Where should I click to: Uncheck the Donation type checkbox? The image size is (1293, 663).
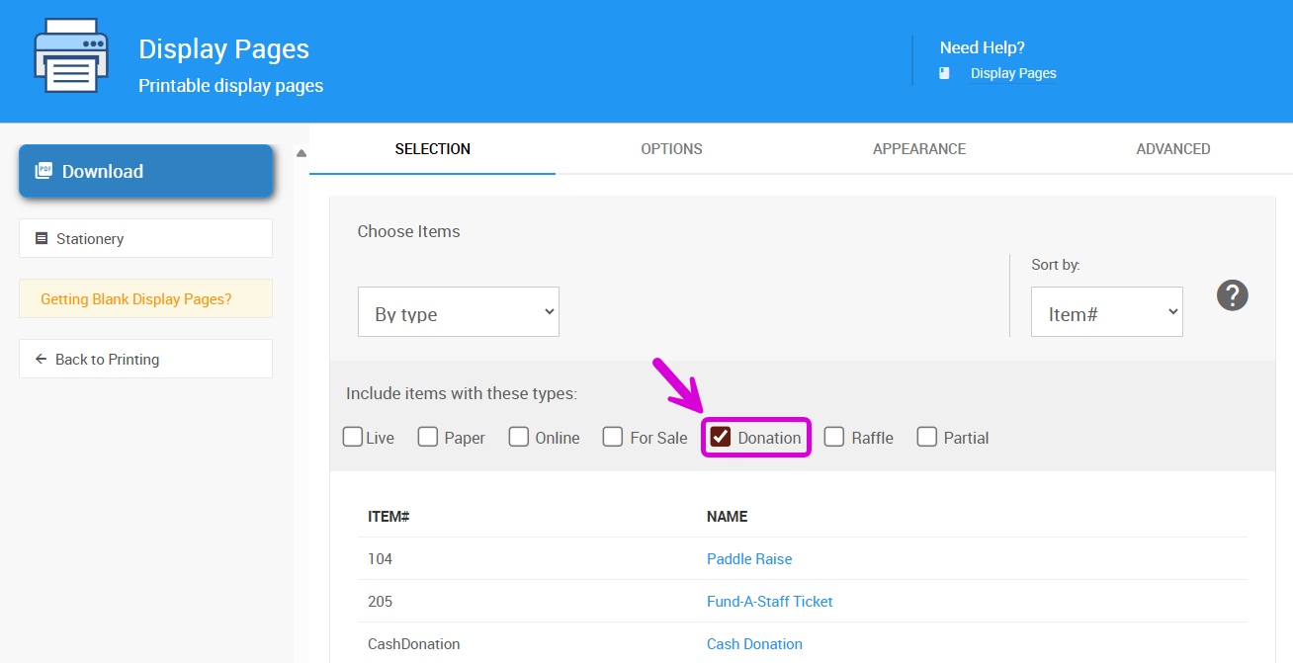[x=721, y=437]
